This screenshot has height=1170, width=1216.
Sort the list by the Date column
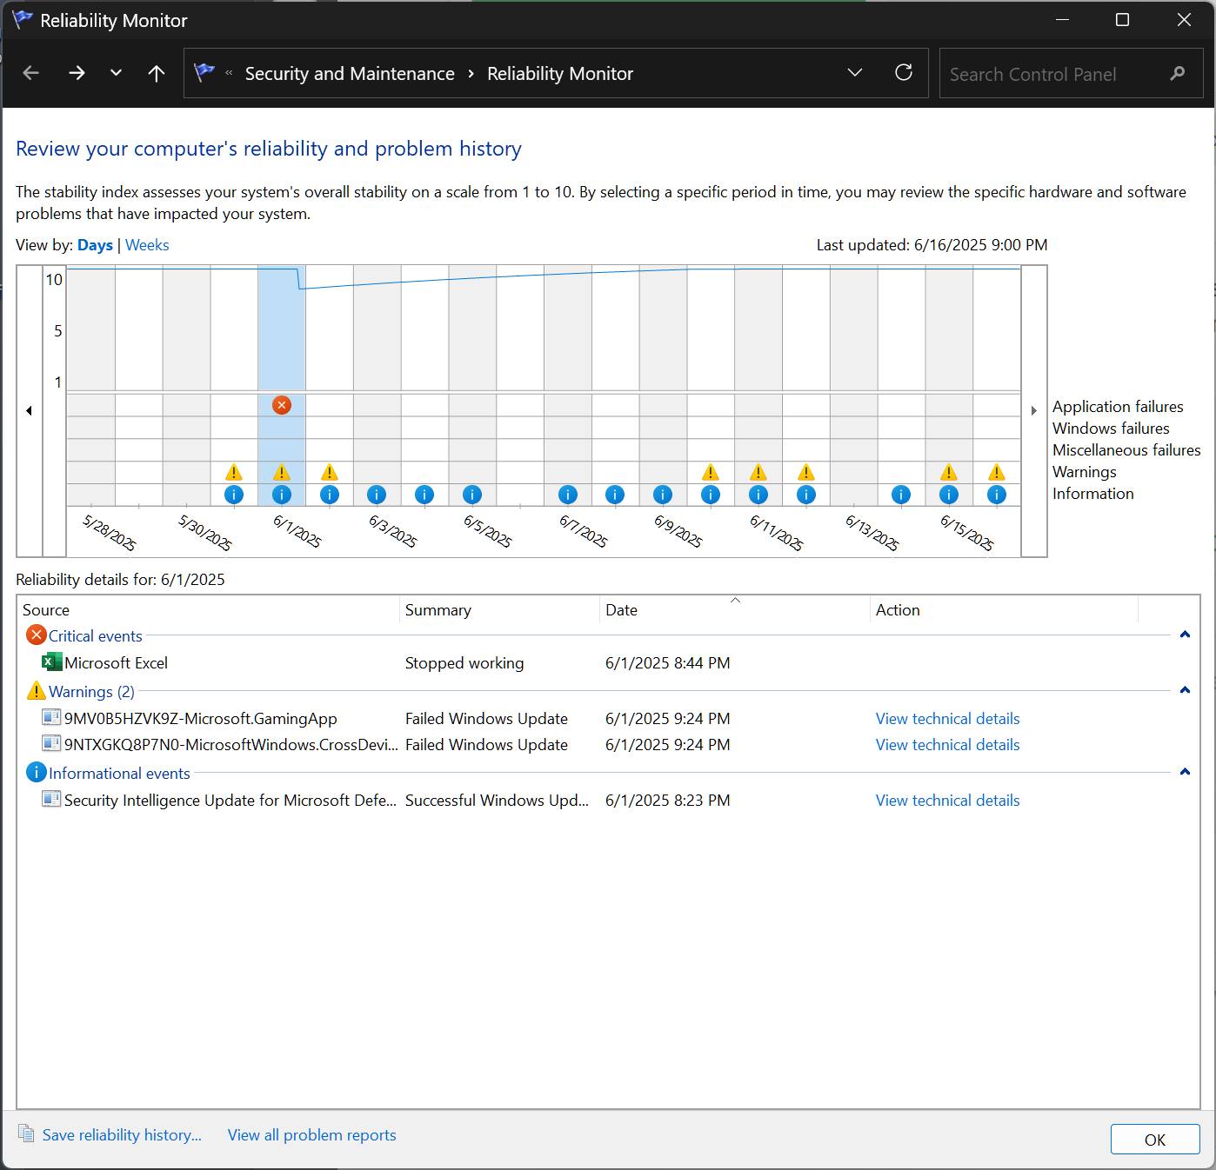735,610
